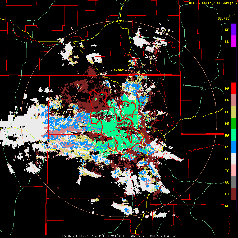Click the ND black legend swatch
Viewport: 238px width, 238px height.
[234, 206]
